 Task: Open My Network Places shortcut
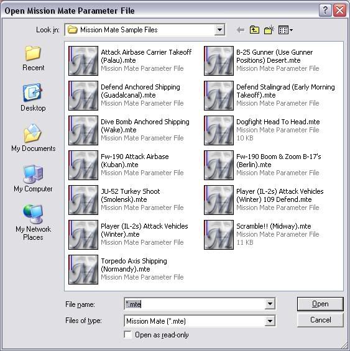(33, 222)
